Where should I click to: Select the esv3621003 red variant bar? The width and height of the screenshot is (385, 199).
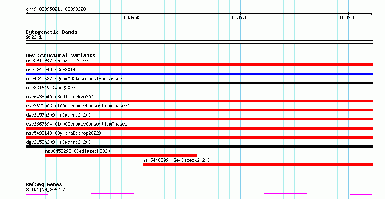[x=199, y=110]
